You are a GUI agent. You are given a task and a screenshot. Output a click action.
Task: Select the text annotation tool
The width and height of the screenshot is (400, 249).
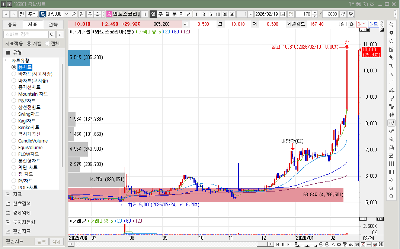click(391, 99)
